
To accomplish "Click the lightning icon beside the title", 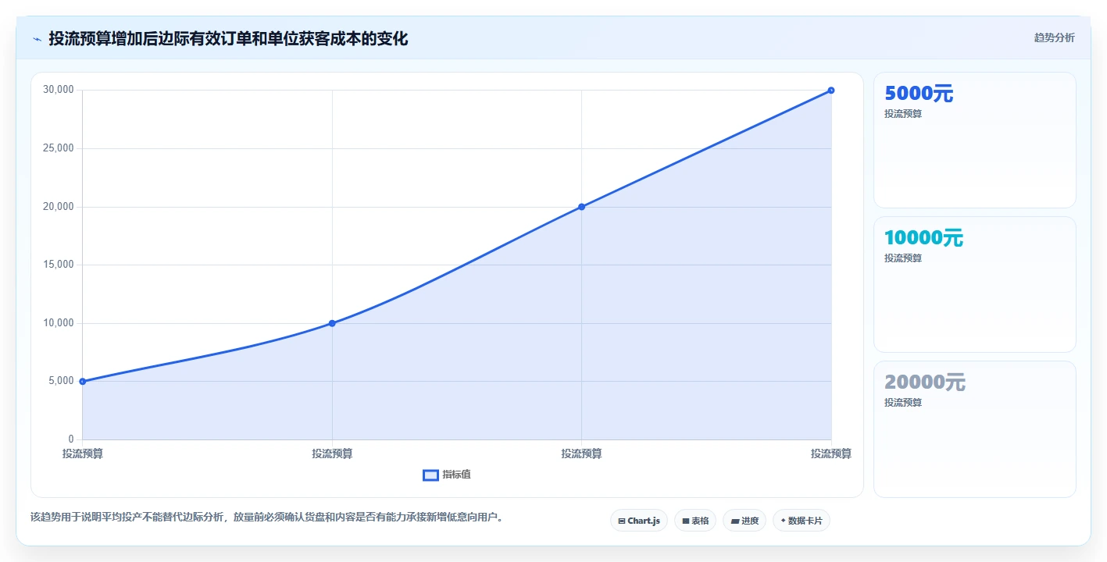I will tap(37, 39).
